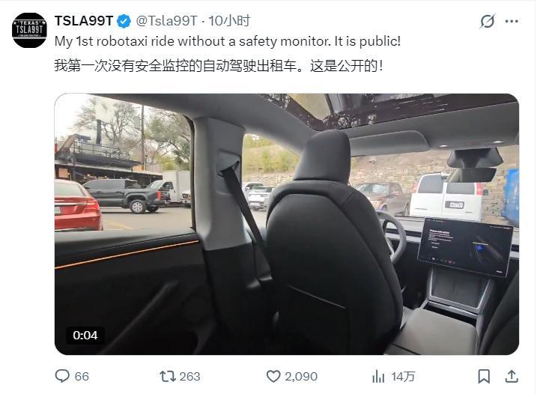Click the 10小时 post timestamp
Screen dimensions: 537x394
tap(229, 21)
